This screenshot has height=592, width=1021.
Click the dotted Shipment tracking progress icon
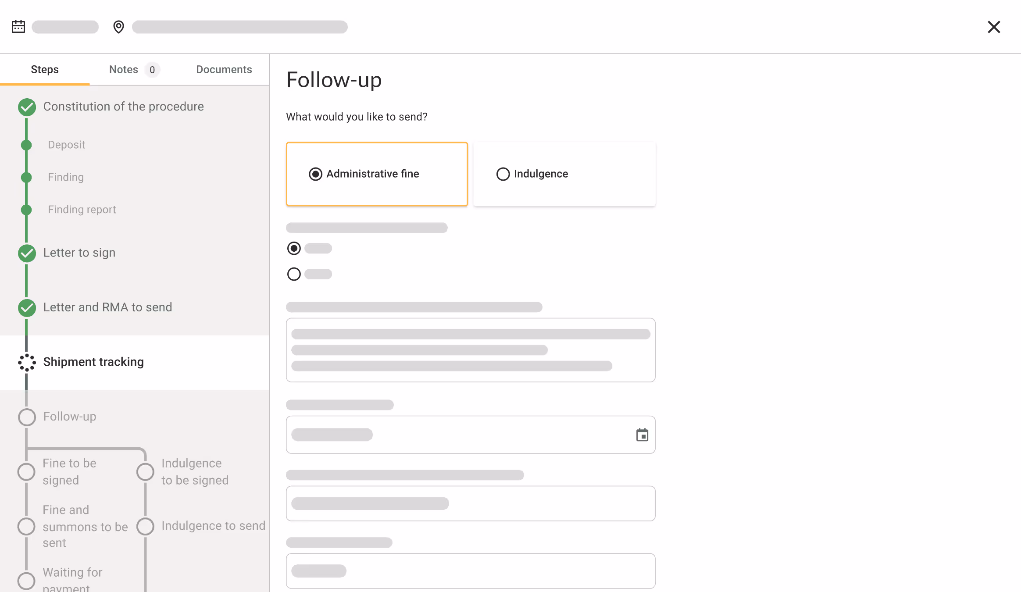tap(27, 362)
